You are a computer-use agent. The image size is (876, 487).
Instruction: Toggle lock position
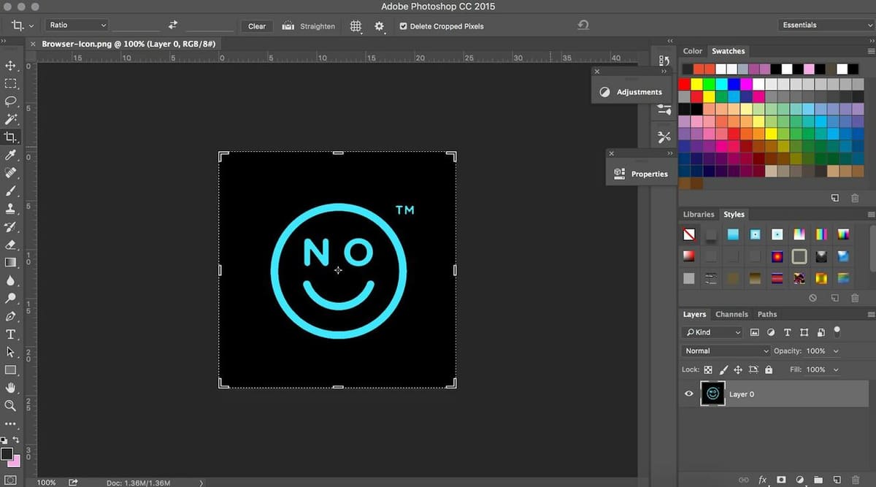[x=738, y=370]
